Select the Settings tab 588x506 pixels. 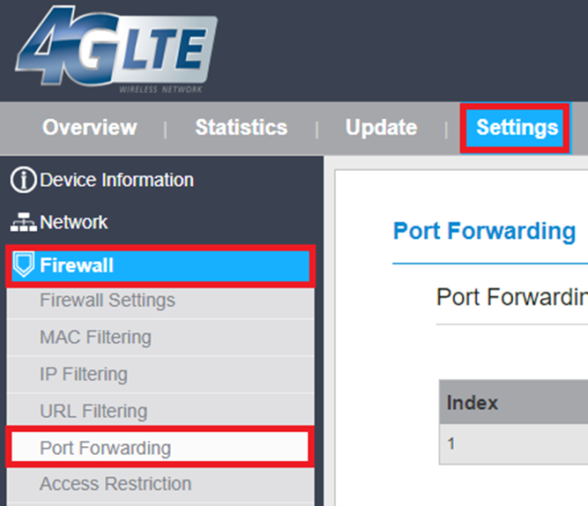tap(517, 128)
